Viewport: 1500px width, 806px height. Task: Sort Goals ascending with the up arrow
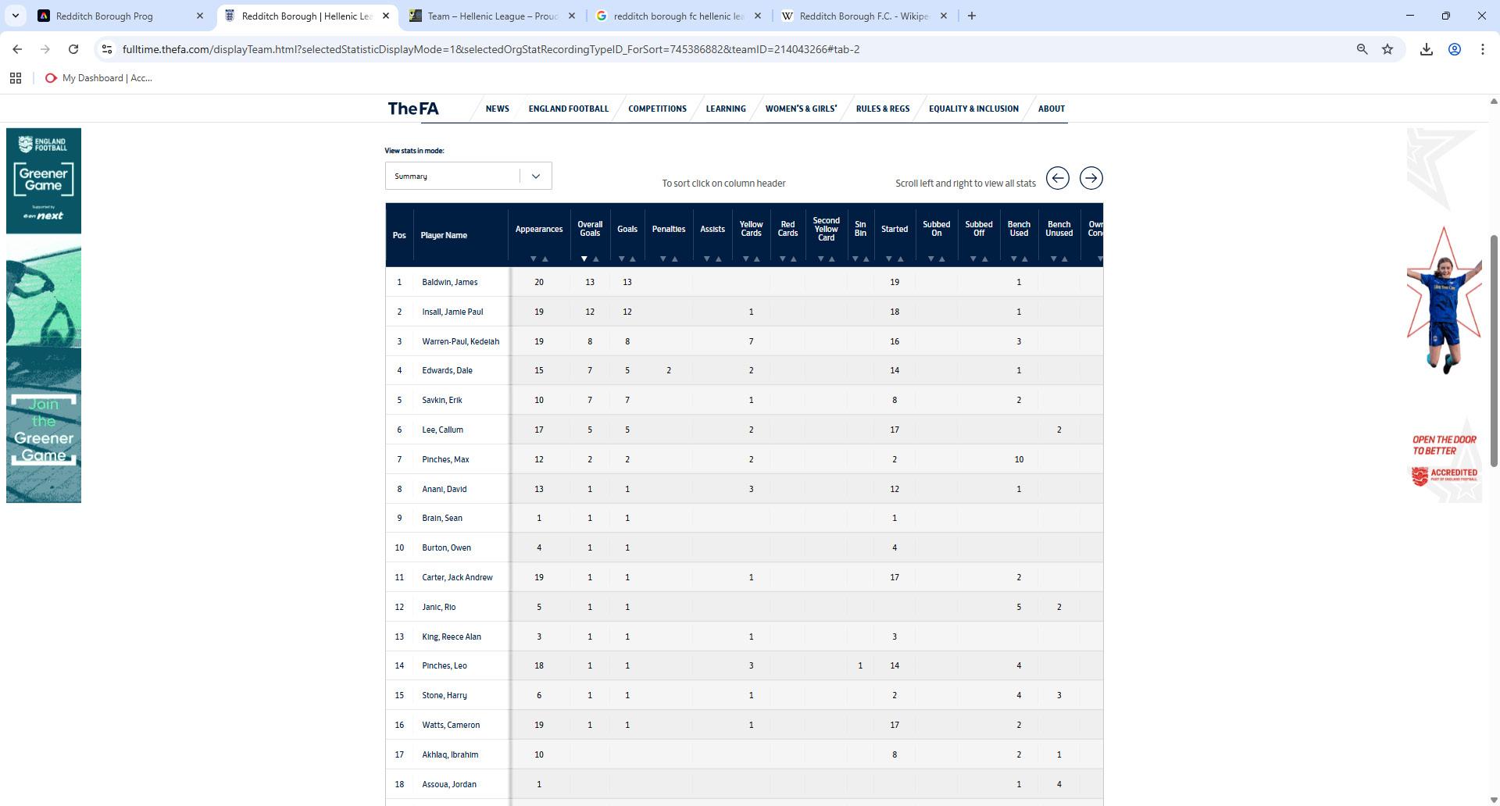pos(633,259)
